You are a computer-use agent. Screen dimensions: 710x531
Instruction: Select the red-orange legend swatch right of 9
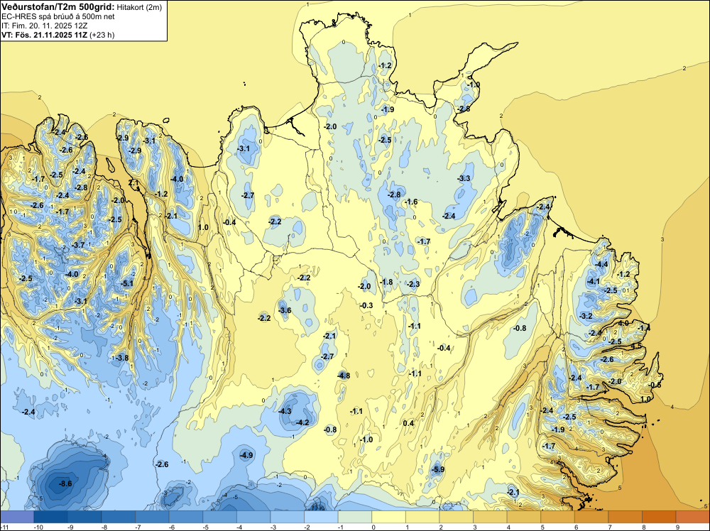(693, 517)
